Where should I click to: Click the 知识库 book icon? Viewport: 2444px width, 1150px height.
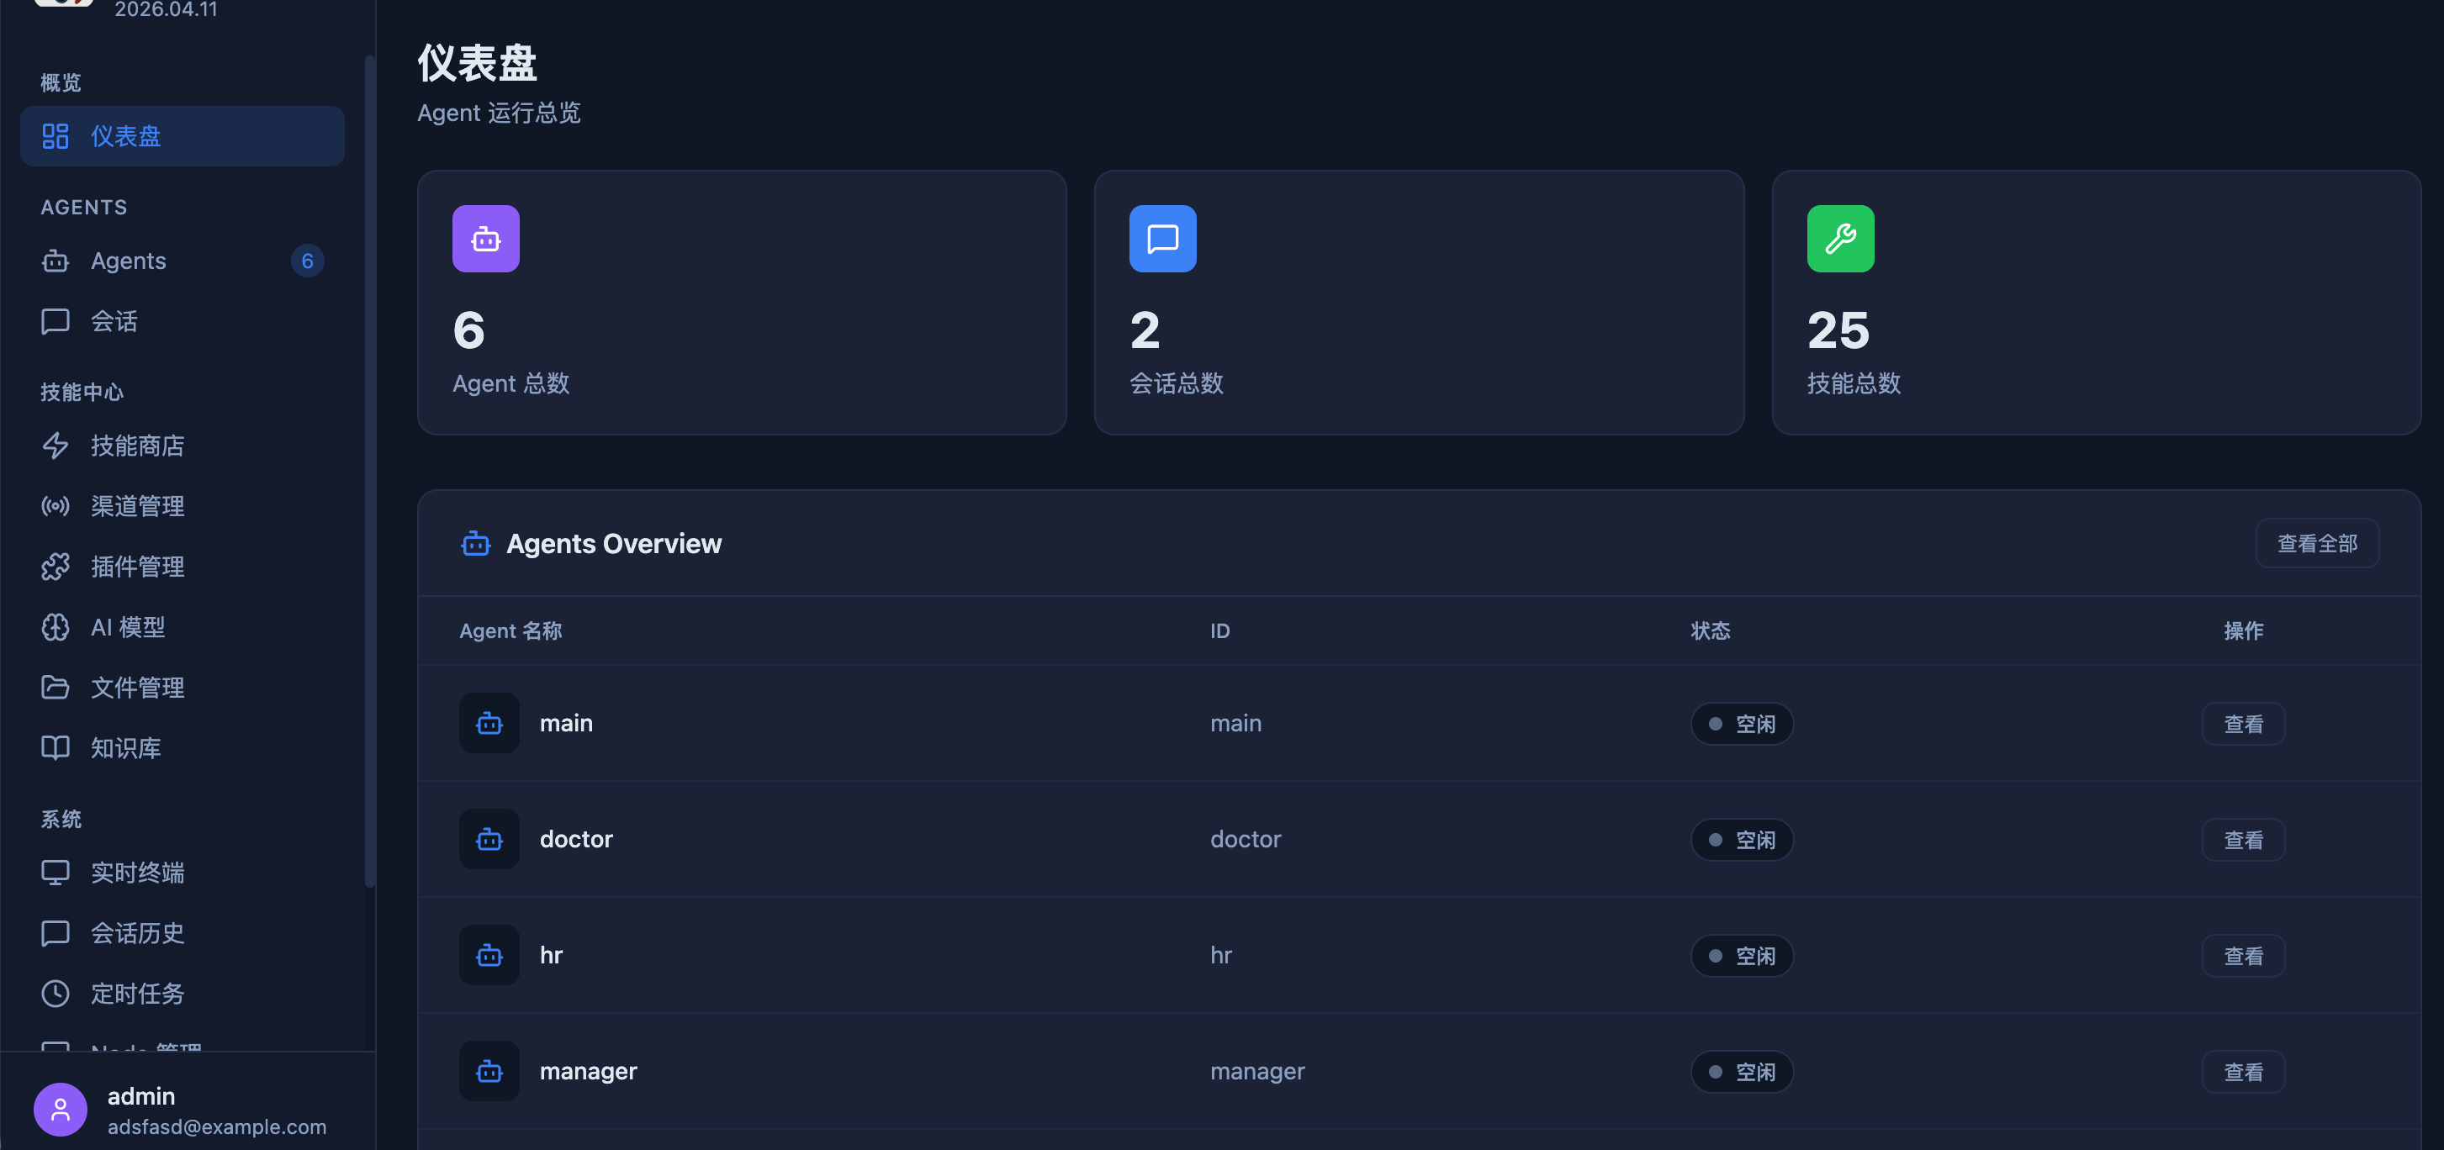click(x=55, y=748)
